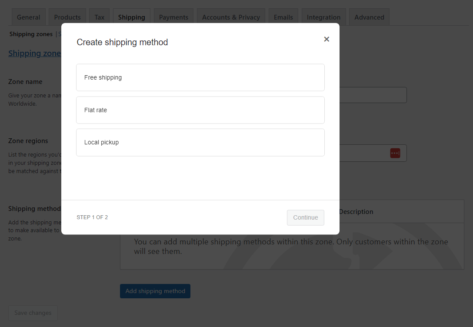Click the Continue button
The height and width of the screenshot is (327, 473).
pos(305,217)
